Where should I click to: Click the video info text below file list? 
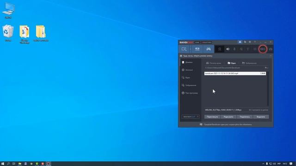(x=223, y=110)
